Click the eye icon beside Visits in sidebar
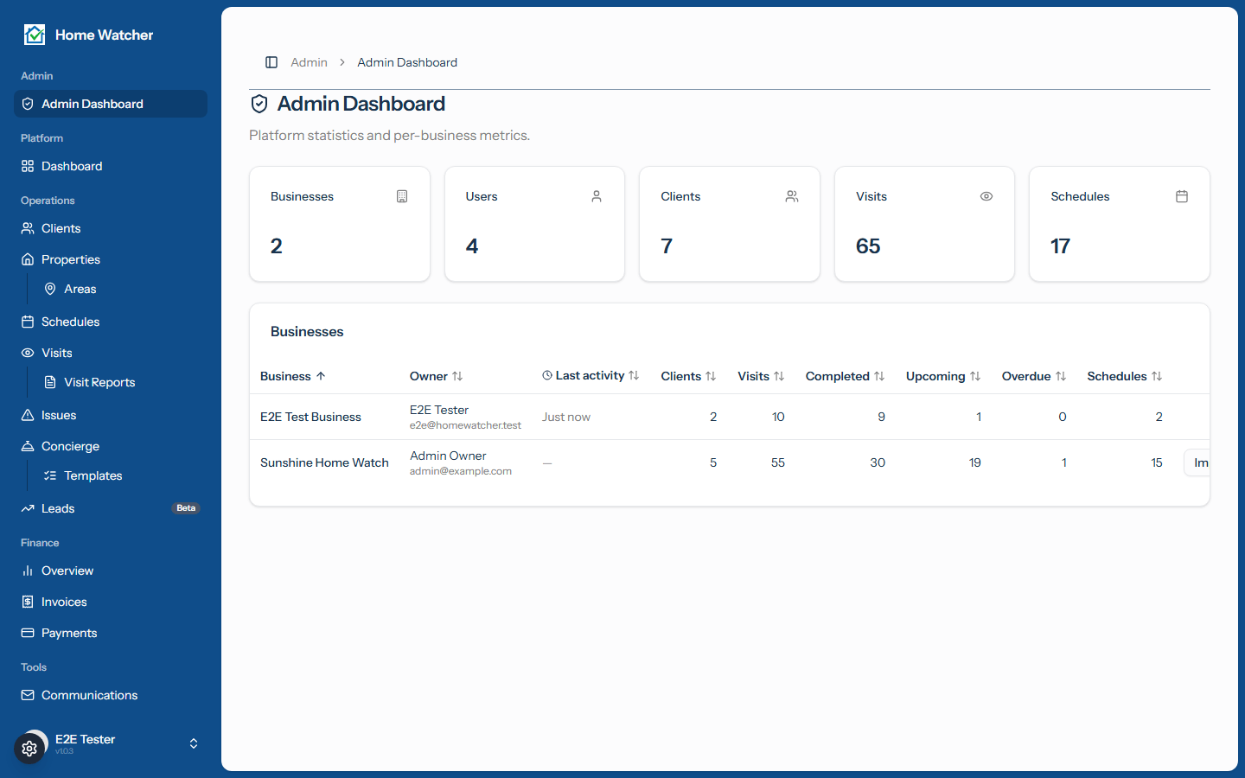 click(28, 353)
